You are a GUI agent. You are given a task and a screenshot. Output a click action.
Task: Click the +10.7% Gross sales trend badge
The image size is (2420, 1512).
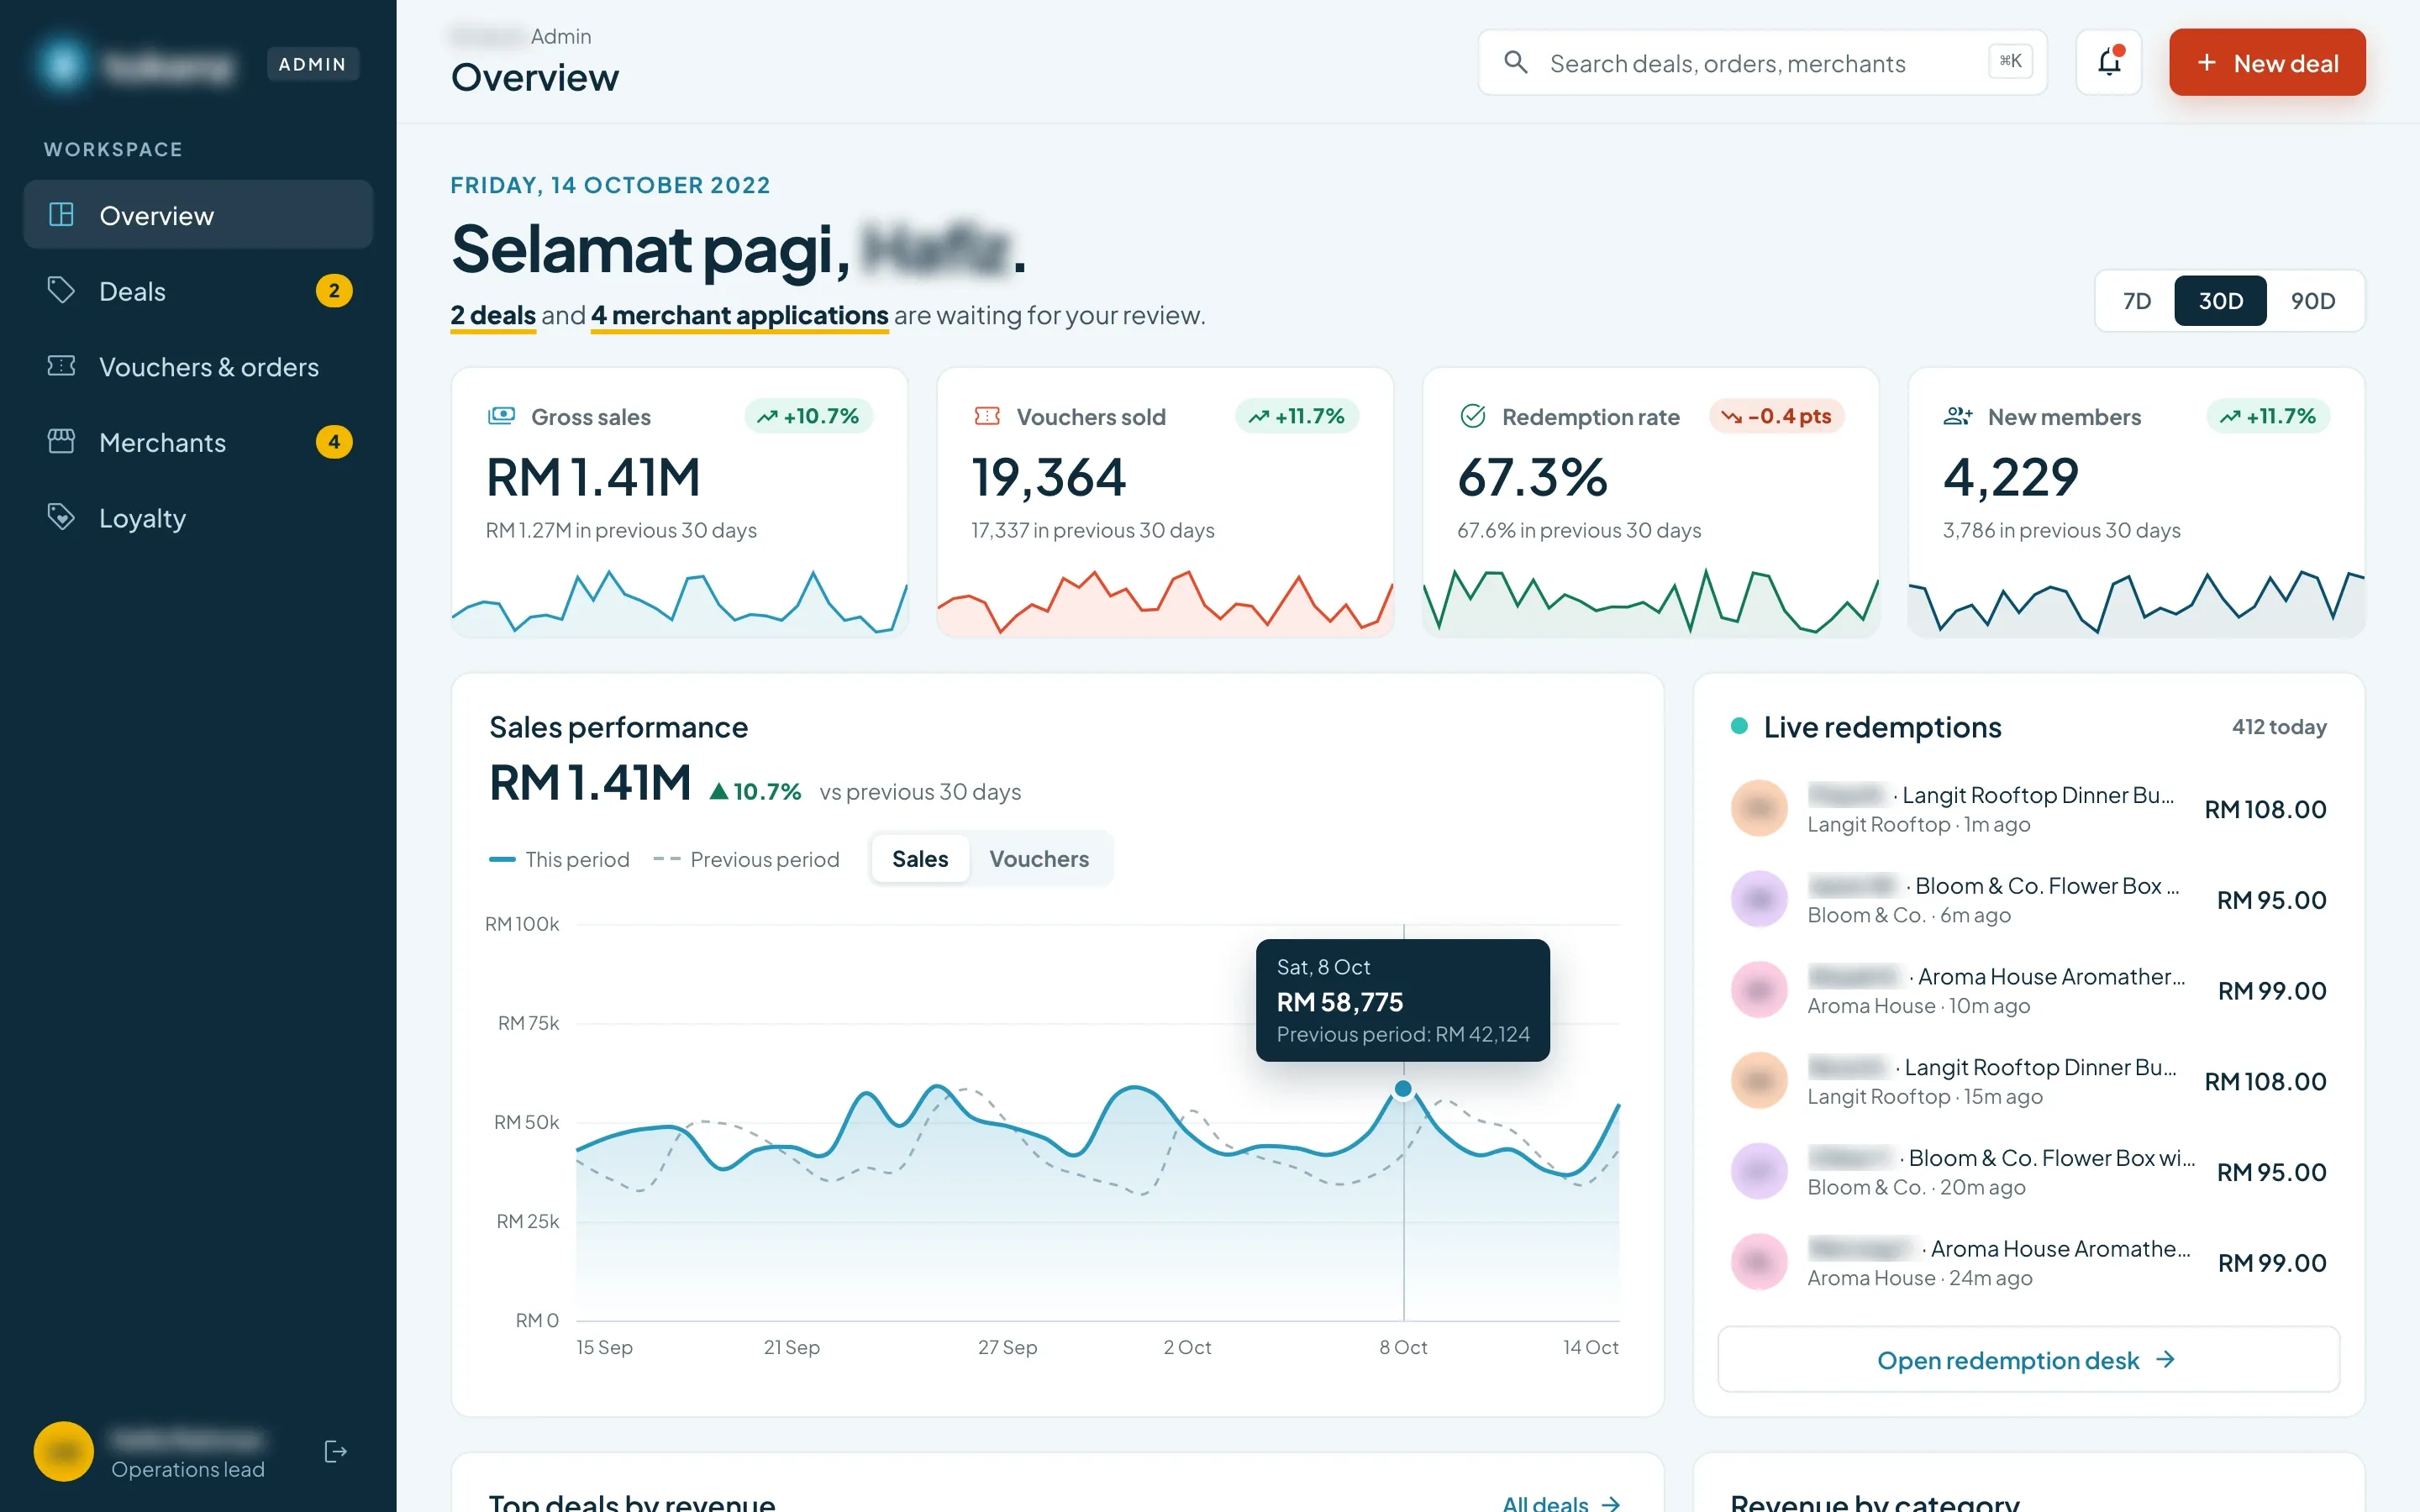point(808,416)
